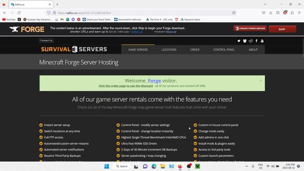Open the YouTube bookmark
The height and width of the screenshot is (171, 304).
tap(9, 19)
